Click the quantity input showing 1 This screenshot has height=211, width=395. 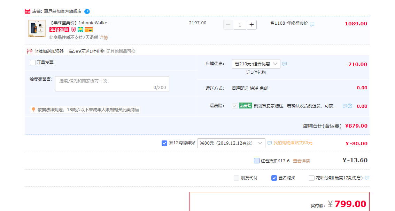tap(240, 25)
